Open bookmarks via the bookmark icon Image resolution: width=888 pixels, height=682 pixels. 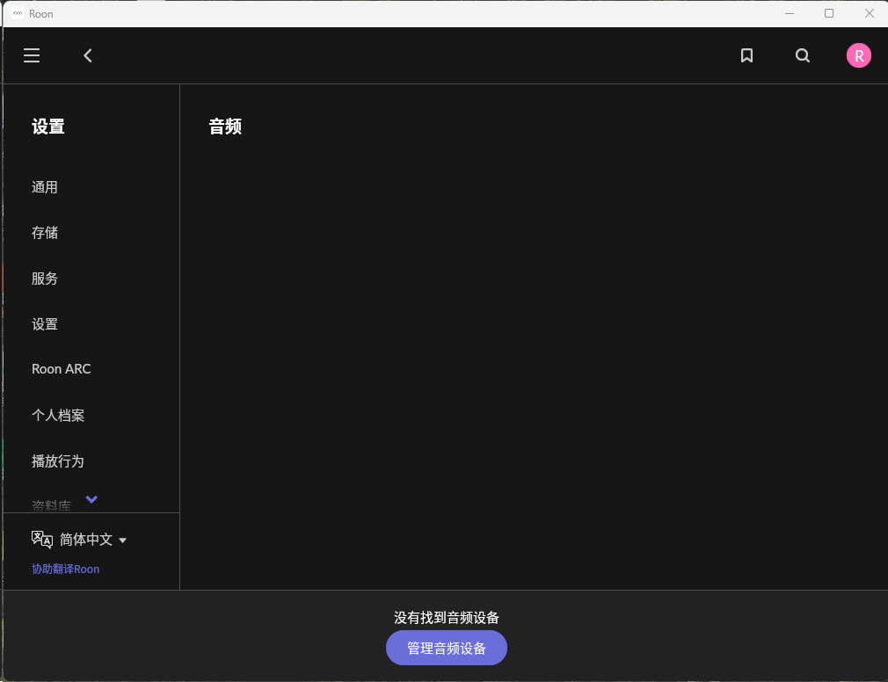[746, 55]
